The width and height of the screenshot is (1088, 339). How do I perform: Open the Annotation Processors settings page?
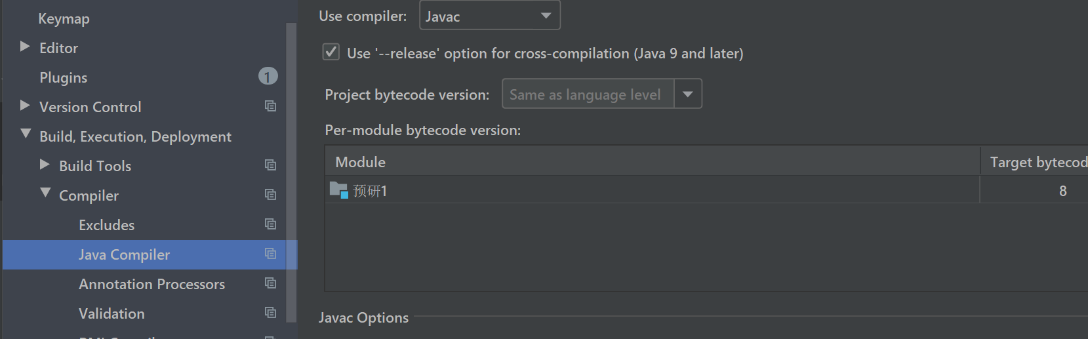(151, 284)
